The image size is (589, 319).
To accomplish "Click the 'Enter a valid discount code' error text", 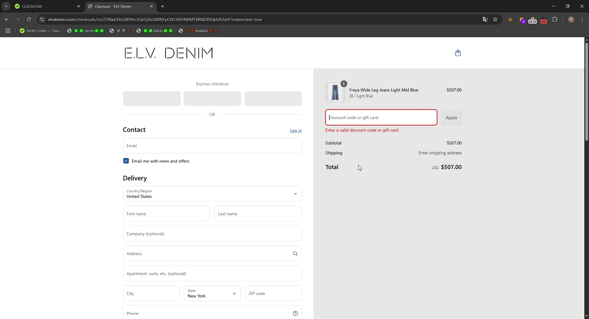I will 362,130.
